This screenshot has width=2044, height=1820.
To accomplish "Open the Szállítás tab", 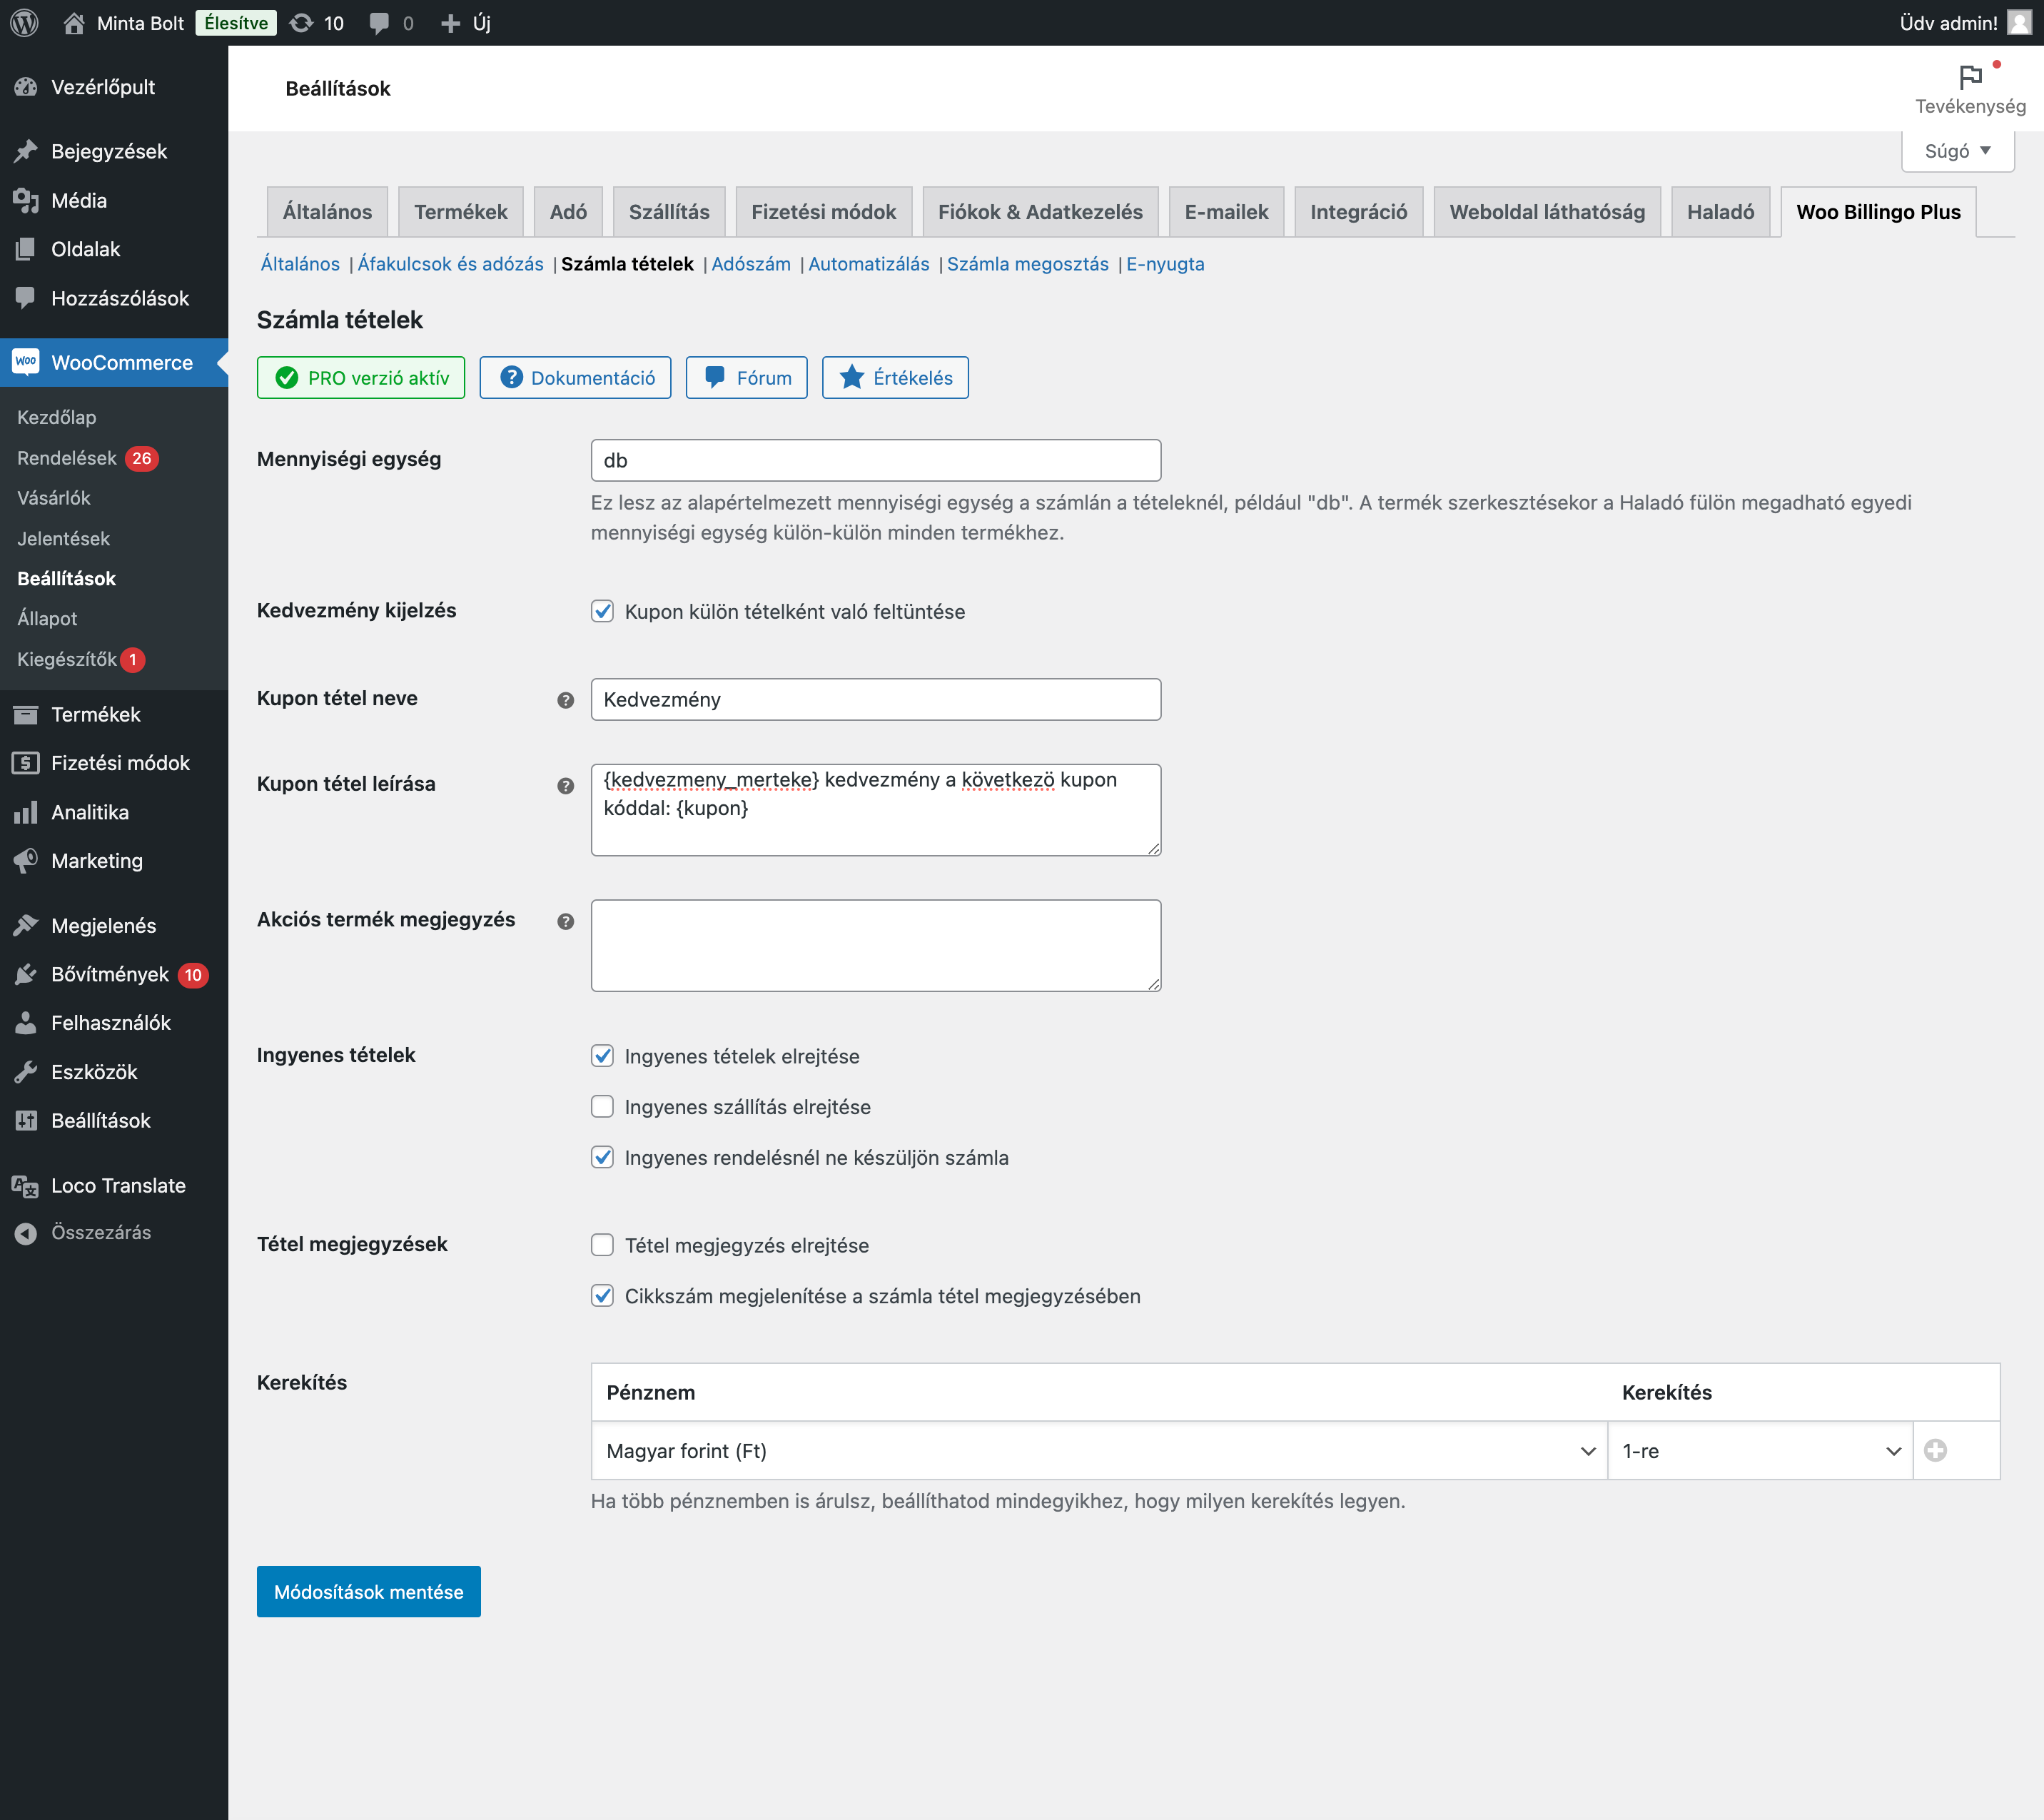I will pos(669,212).
